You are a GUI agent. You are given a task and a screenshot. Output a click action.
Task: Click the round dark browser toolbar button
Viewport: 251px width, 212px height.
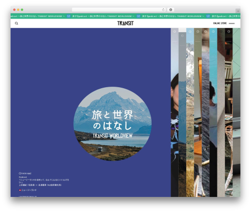tap(171, 10)
